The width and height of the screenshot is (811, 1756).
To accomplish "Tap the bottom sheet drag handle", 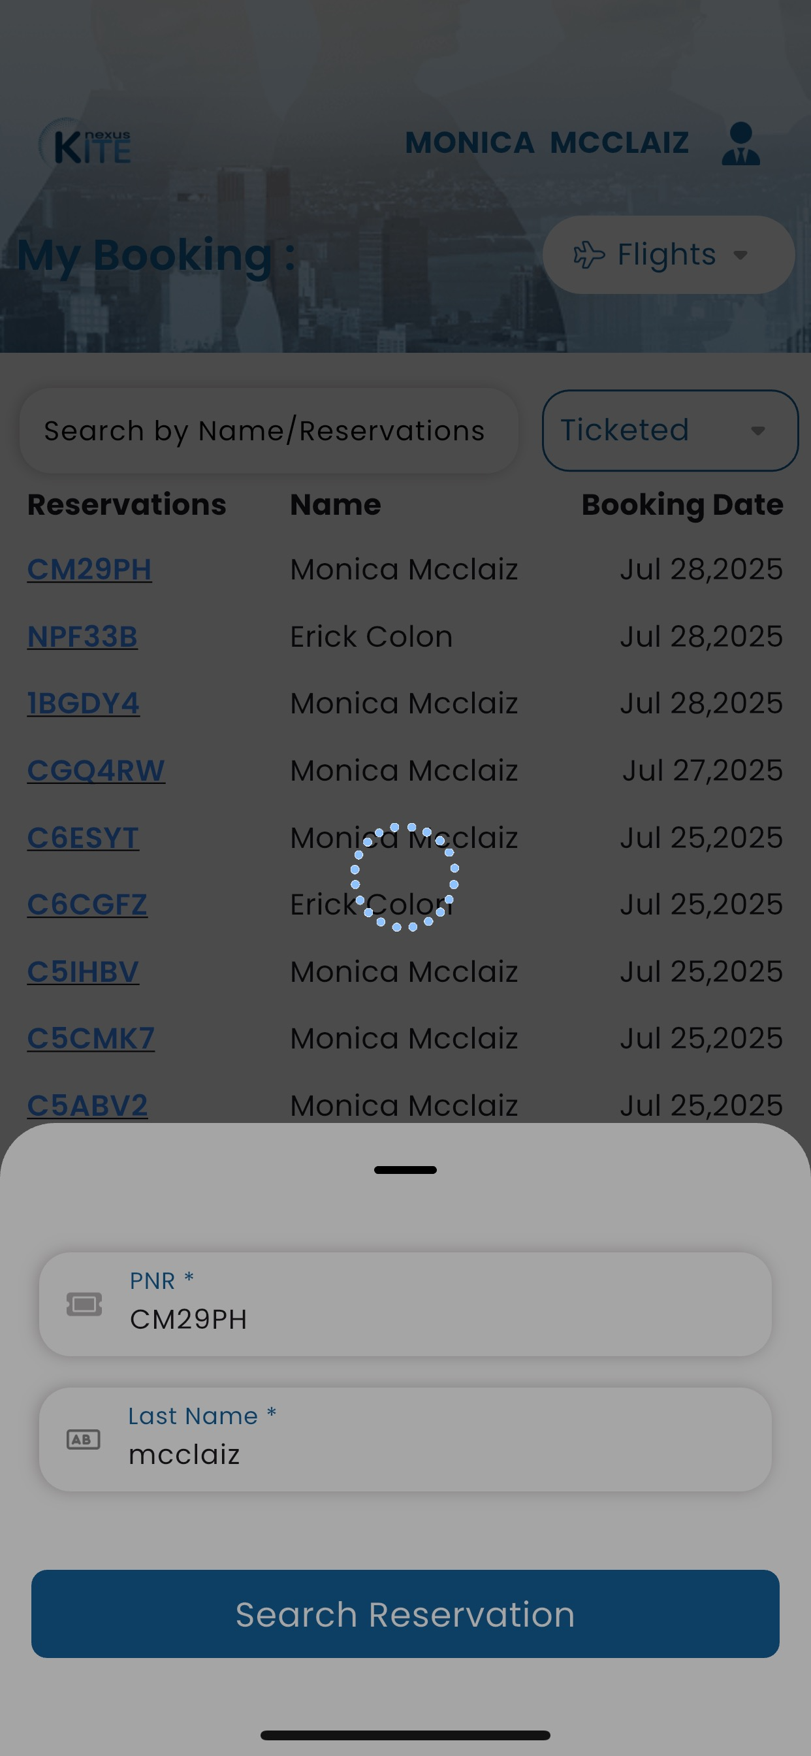I will coord(405,1170).
